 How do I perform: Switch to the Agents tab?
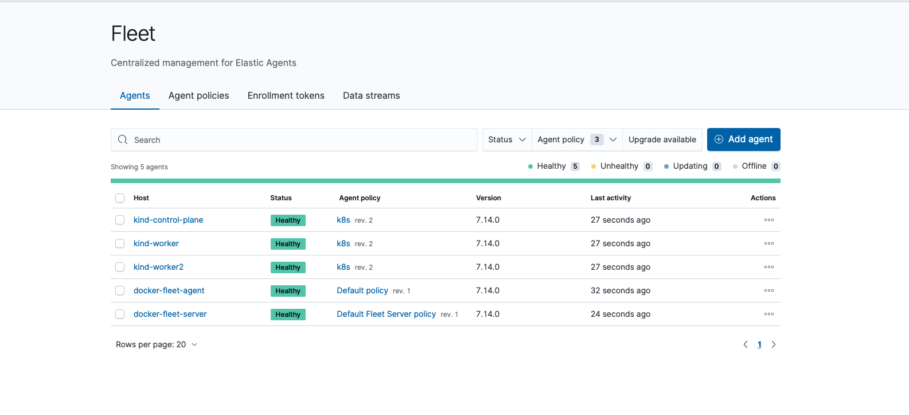point(135,95)
